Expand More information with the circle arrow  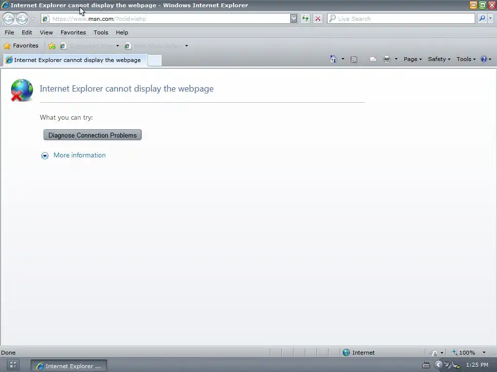45,155
